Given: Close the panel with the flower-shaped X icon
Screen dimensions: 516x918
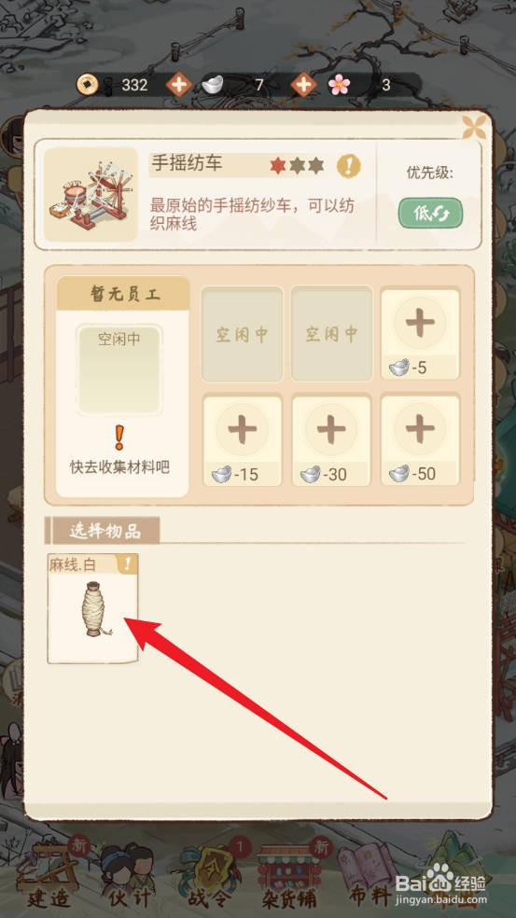Looking at the screenshot, I should coord(474,128).
